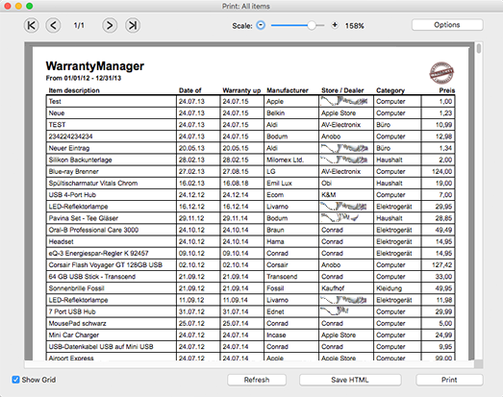Image resolution: width=503 pixels, height=397 pixels.
Task: Select 'Corsair Flash Voyager GT 128GB USB'
Action: click(112, 265)
